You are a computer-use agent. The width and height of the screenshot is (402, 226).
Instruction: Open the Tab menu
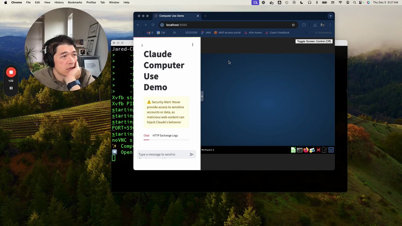coord(102,3)
